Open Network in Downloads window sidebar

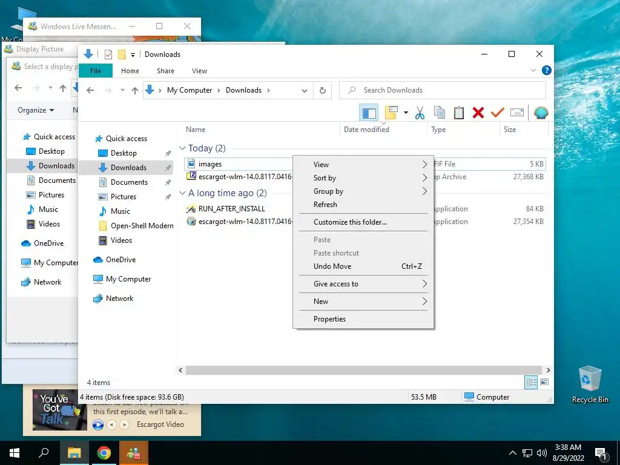tap(119, 298)
